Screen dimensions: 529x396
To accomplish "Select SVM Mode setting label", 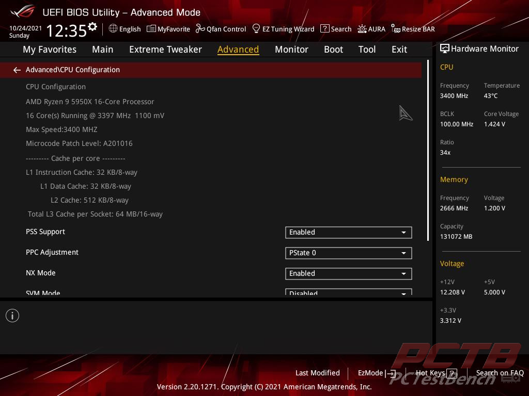I will [x=43, y=293].
